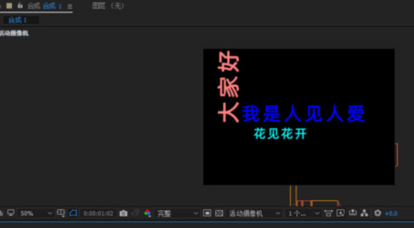The height and width of the screenshot is (228, 414).
Task: Open the 50% magnification dropdown
Action: pos(36,213)
